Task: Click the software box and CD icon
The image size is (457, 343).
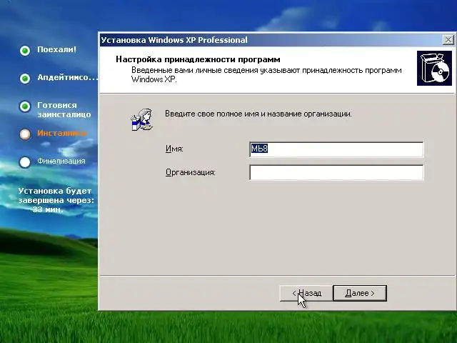Action: point(434,69)
